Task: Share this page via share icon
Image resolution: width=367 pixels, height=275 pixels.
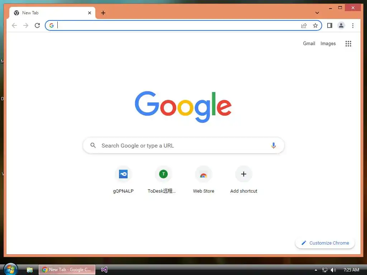Action: (304, 25)
